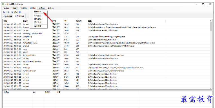The image size is (215, 108).
Task: Select the YunDetectService process row
Action: point(106,43)
